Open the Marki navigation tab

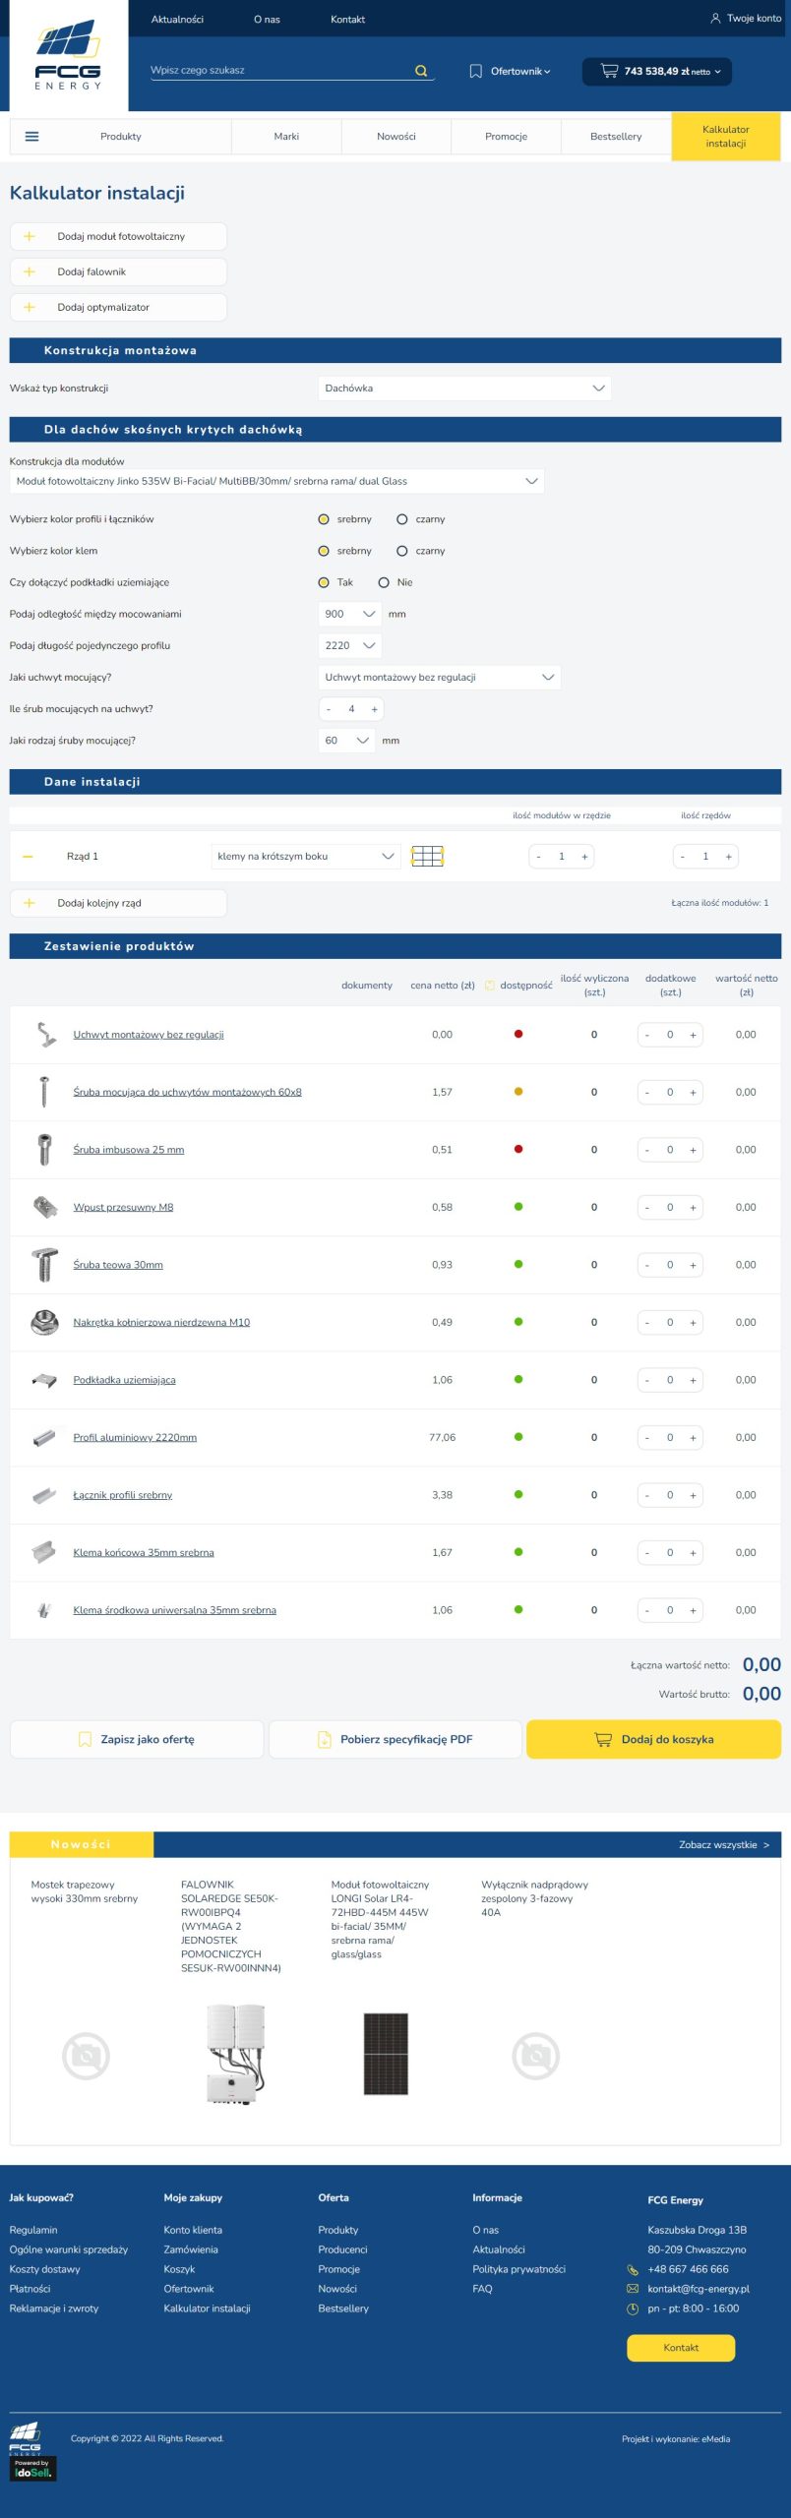click(286, 137)
